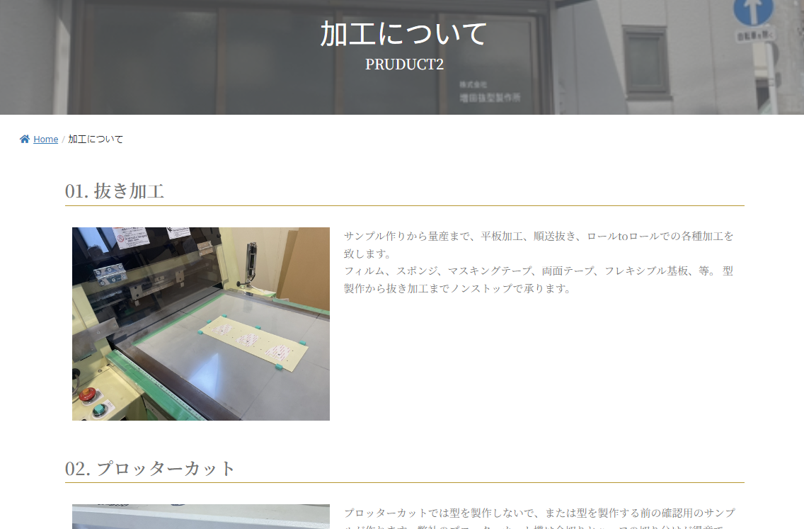Viewport: 804px width, 529px height.
Task: Select the 01. 抜き加工 section heading
Action: 115,191
